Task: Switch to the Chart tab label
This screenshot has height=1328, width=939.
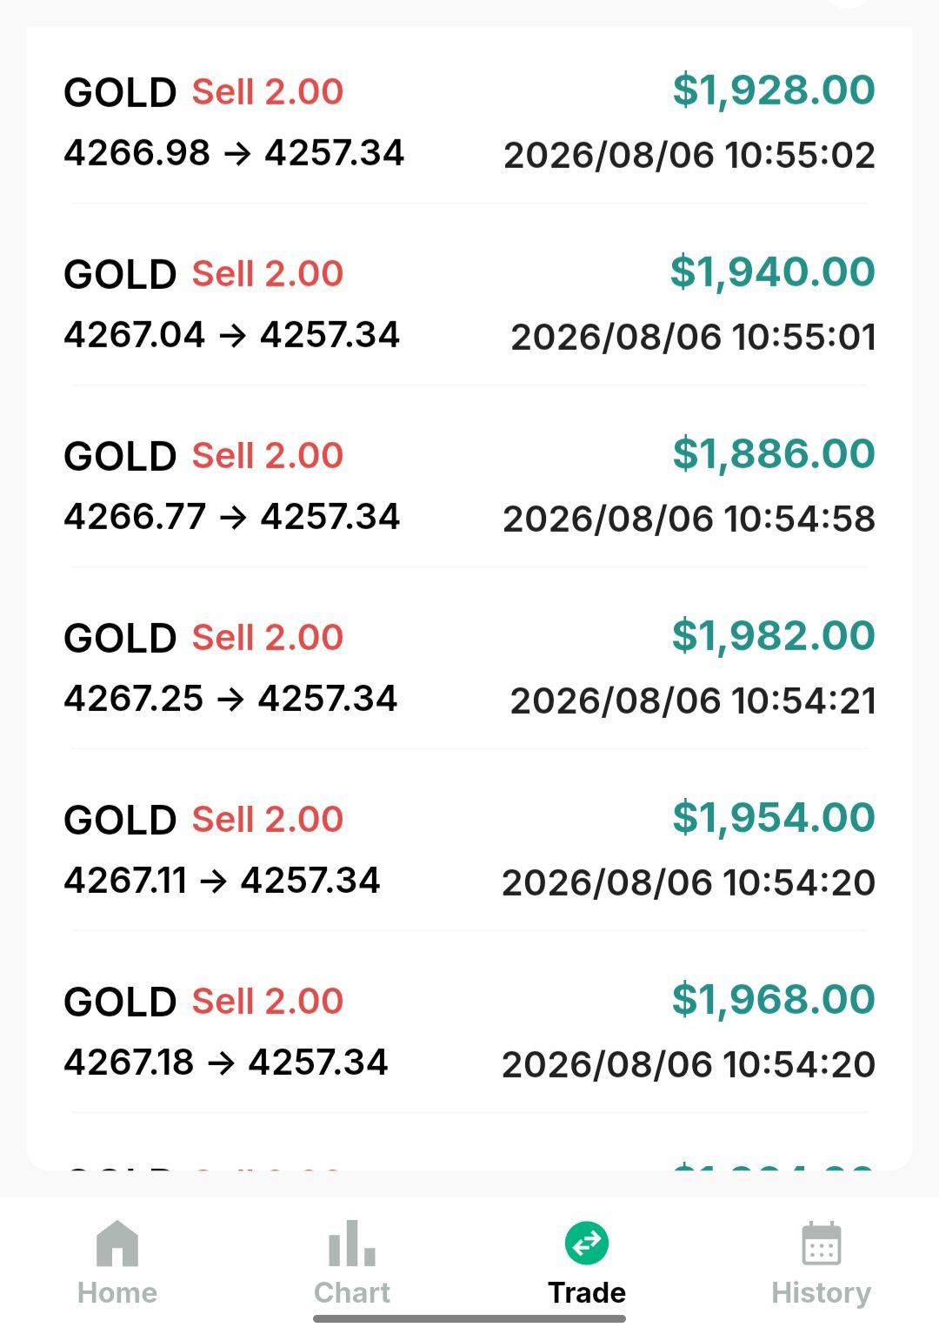Action: coord(352,1292)
